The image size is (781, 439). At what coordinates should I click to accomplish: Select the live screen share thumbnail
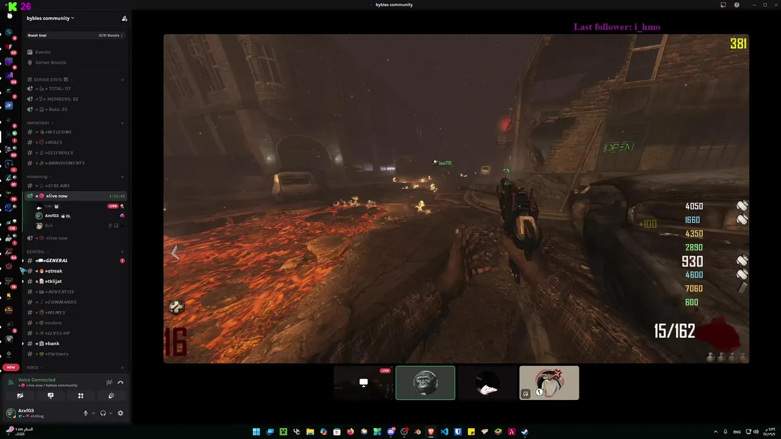[364, 383]
